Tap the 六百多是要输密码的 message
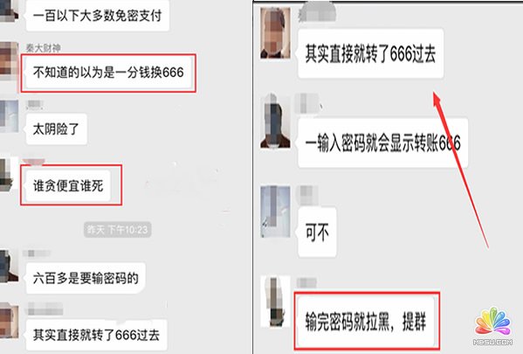Image resolution: width=523 pixels, height=354 pixels. click(x=86, y=278)
